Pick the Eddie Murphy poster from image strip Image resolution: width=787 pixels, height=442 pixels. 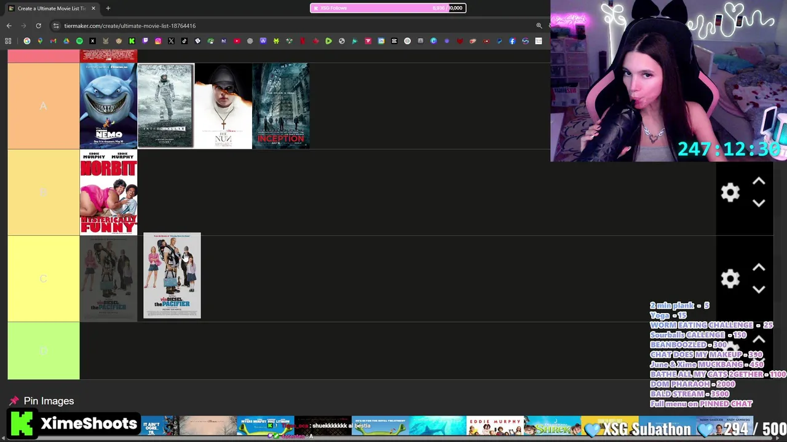(495, 425)
